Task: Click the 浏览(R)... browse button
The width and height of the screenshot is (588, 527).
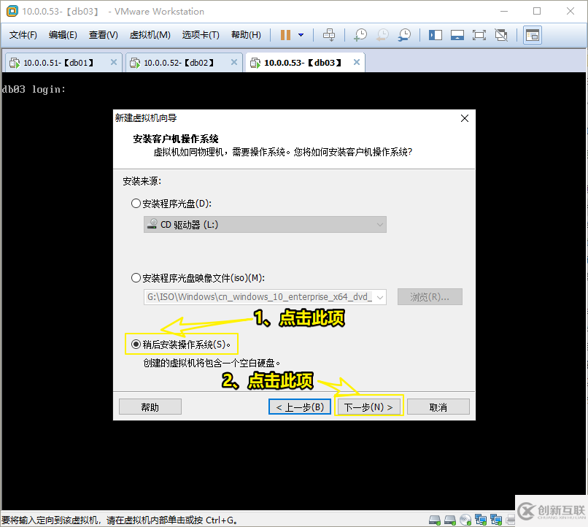Action: pos(430,297)
